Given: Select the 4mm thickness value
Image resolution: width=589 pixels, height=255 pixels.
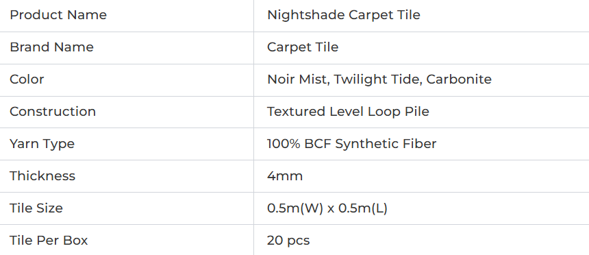Looking at the screenshot, I should click(285, 176).
